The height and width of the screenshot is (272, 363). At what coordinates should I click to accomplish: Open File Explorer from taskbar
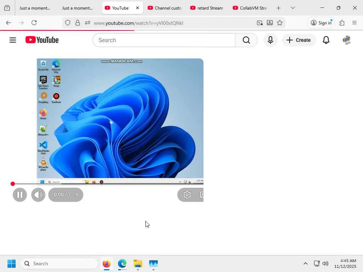(138, 263)
